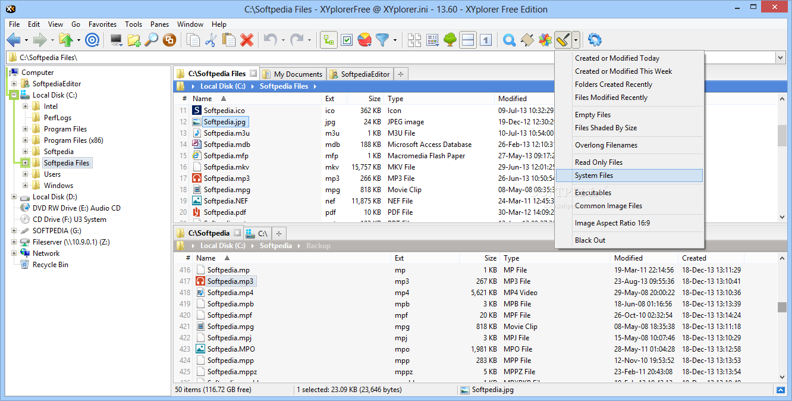
Task: Choose 'Created or Modified Today' filter
Action: click(629, 58)
